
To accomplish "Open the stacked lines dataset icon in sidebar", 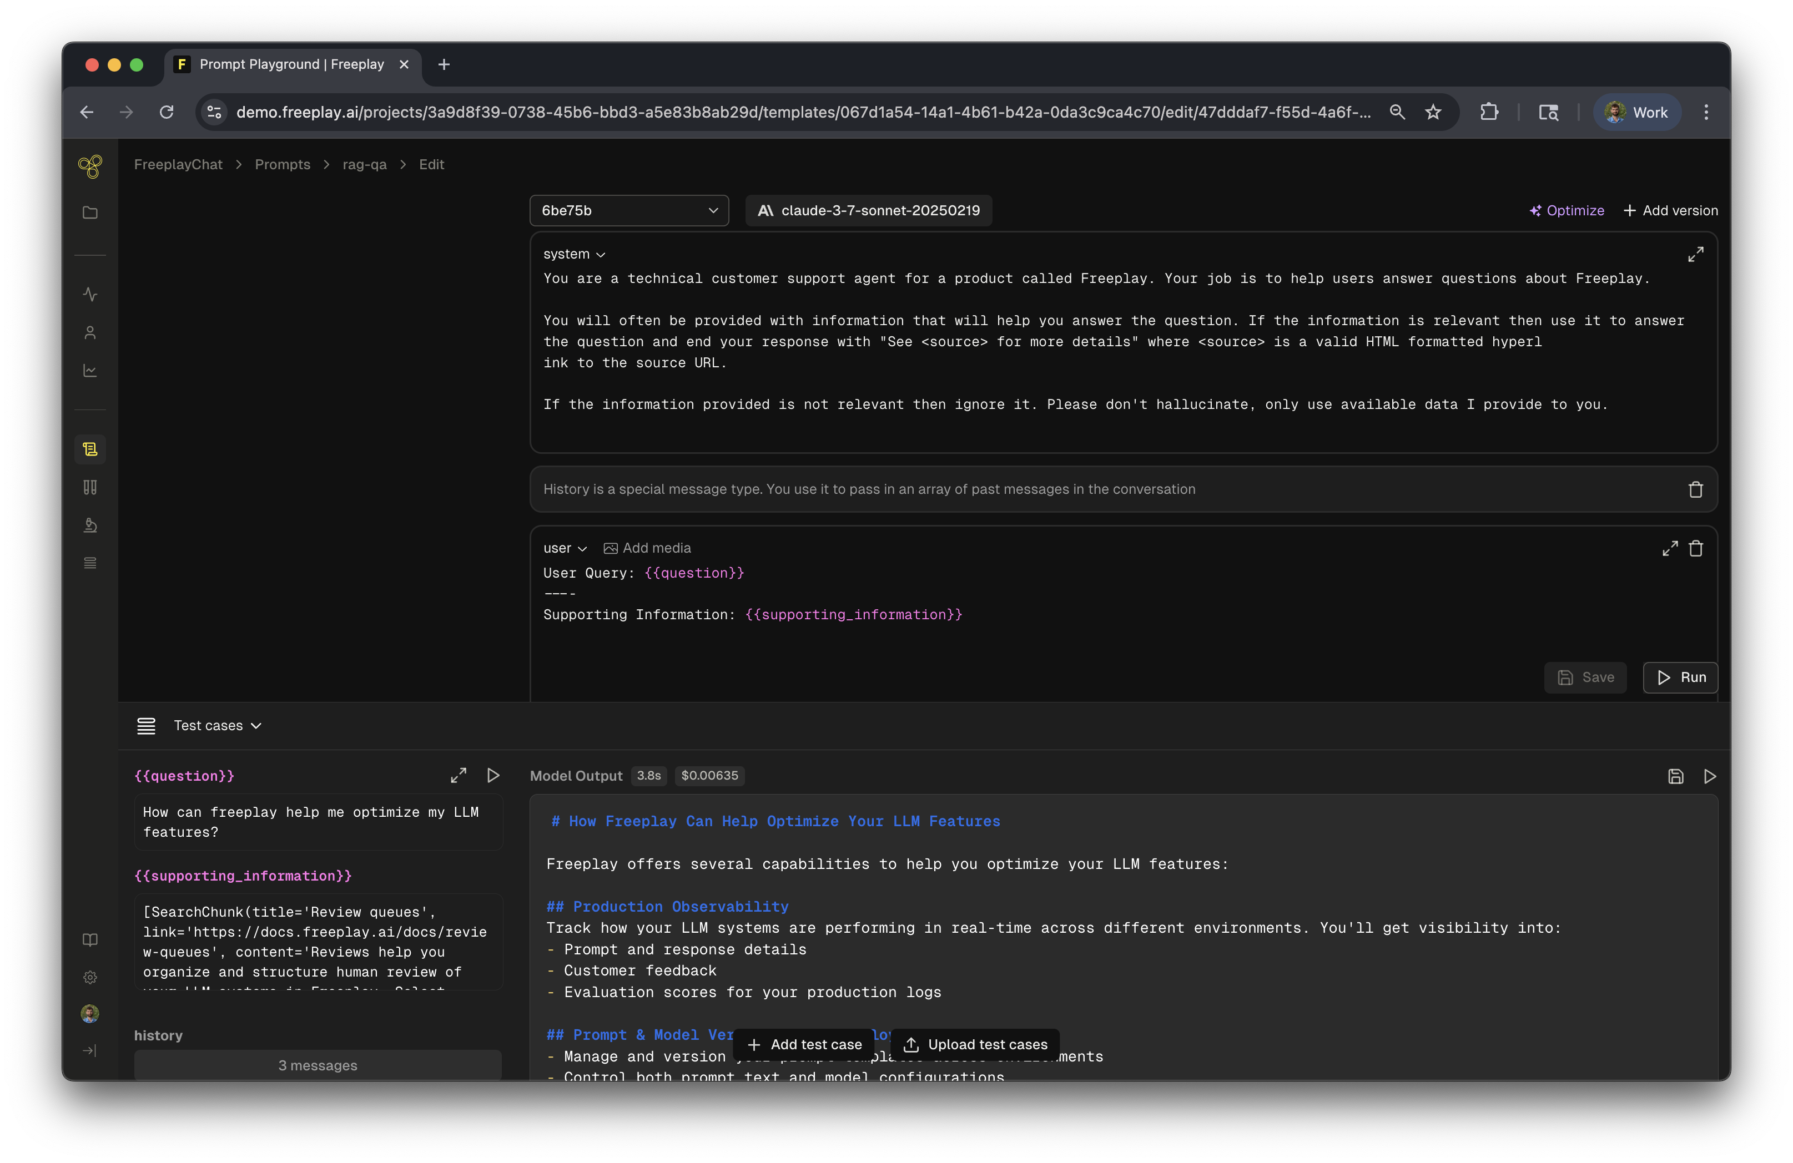I will (90, 563).
